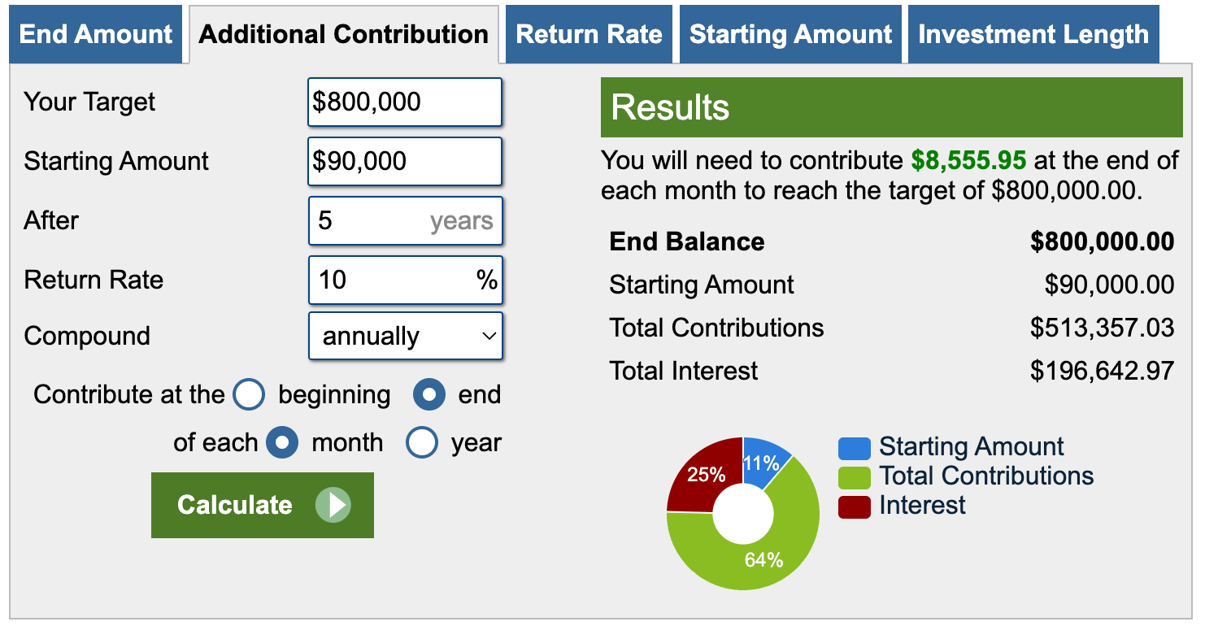Click the green Total Contributions legend square
The height and width of the screenshot is (626, 1205).
pyautogui.click(x=854, y=477)
